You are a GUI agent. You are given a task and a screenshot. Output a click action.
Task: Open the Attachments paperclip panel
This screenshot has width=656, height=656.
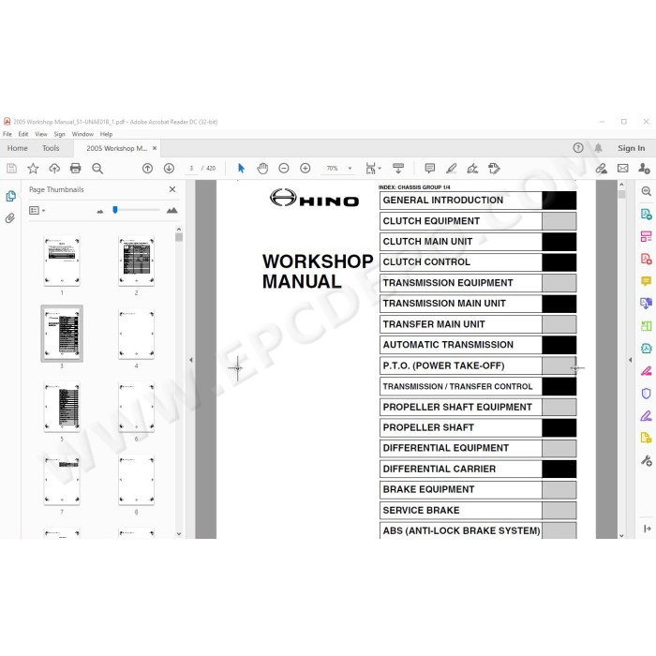[x=10, y=218]
